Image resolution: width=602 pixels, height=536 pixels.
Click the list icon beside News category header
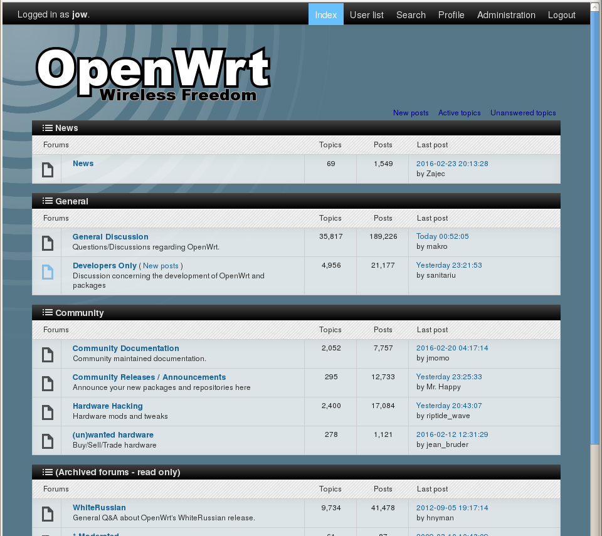click(48, 128)
